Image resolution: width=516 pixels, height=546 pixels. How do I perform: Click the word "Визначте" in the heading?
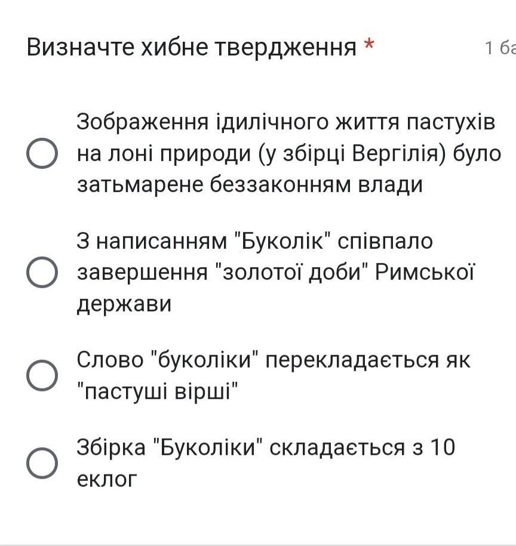tap(81, 47)
